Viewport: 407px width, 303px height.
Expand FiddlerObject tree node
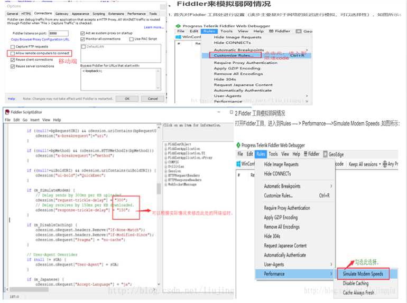(x=165, y=144)
